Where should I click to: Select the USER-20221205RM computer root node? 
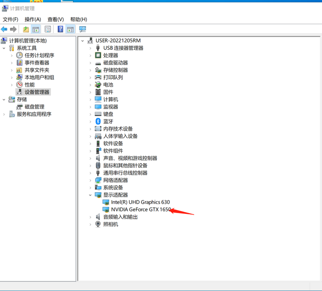[118, 41]
